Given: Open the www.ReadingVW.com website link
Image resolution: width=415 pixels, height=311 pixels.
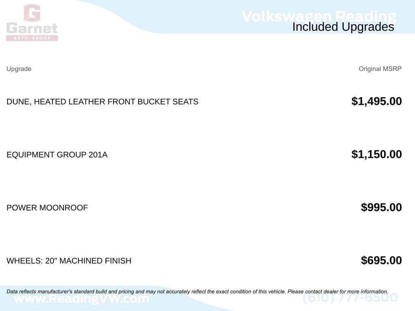Looking at the screenshot, I should pos(81,300).
